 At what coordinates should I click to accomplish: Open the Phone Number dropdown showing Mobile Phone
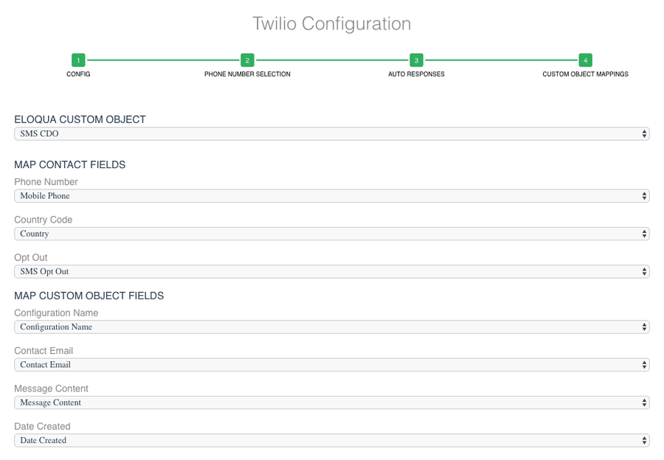(x=331, y=196)
